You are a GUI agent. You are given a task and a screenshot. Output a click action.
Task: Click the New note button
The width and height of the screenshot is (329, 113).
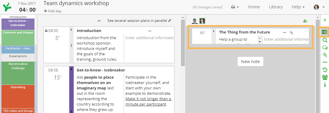tap(250, 62)
